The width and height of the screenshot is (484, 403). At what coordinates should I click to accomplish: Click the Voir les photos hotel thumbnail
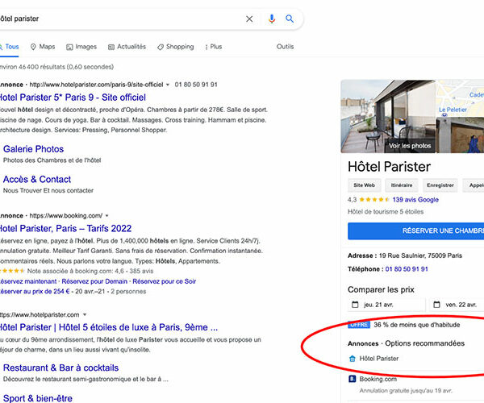coord(409,146)
